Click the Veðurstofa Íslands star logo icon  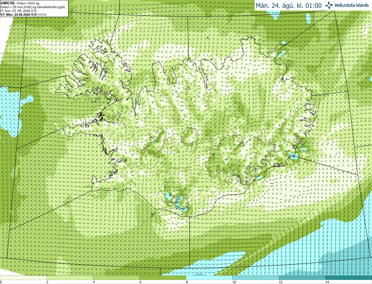pos(329,5)
